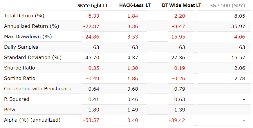Click the SPY total return value 8.05

tap(240, 16)
